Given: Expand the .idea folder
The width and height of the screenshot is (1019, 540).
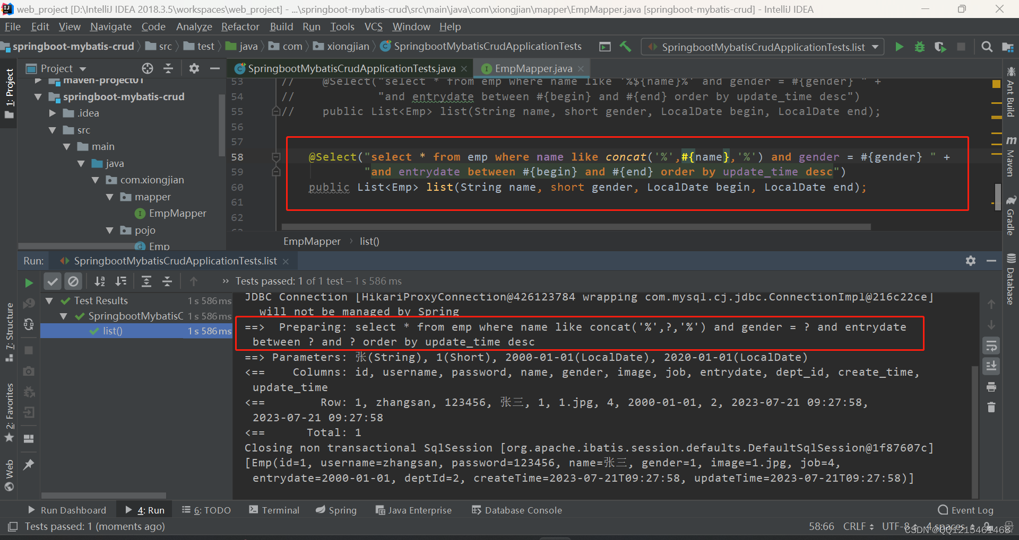Looking at the screenshot, I should (52, 113).
